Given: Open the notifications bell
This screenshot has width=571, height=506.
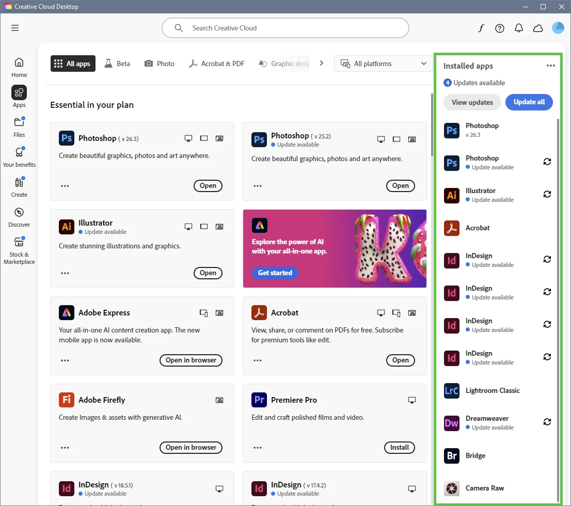Looking at the screenshot, I should click(518, 28).
